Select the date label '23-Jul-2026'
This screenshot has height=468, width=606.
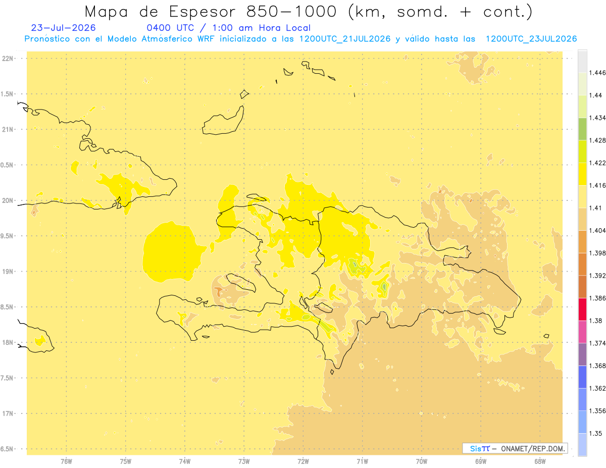[64, 28]
